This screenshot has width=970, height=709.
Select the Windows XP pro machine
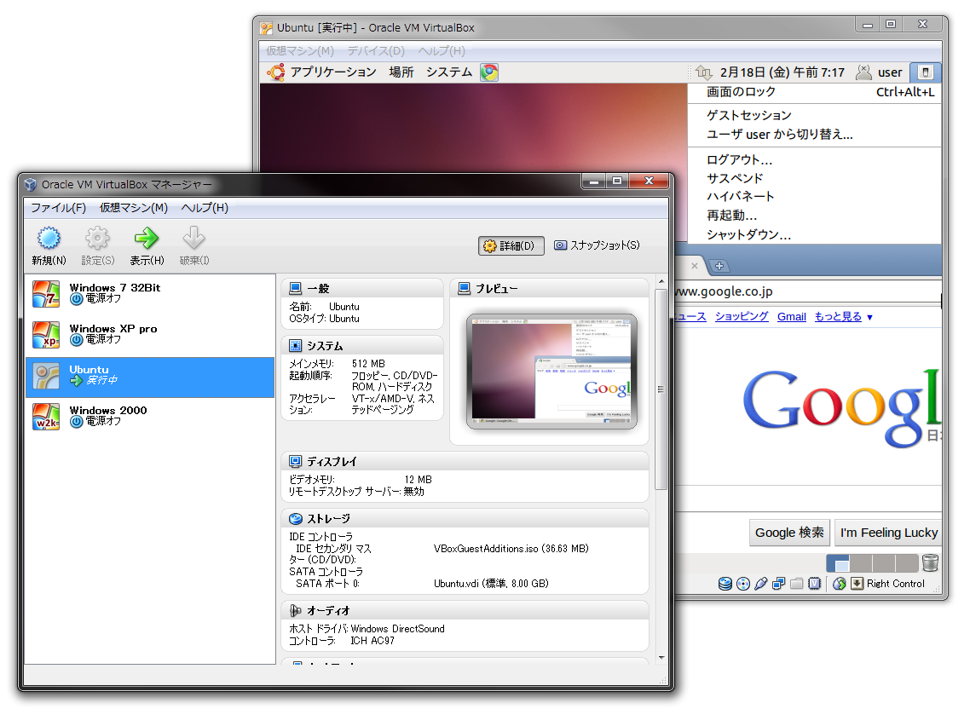coord(150,335)
